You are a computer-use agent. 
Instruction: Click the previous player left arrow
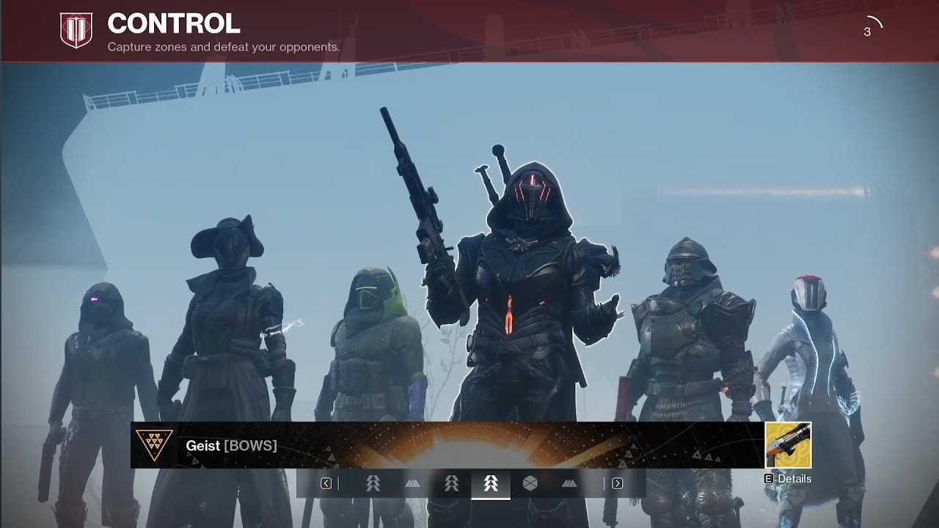click(x=326, y=483)
